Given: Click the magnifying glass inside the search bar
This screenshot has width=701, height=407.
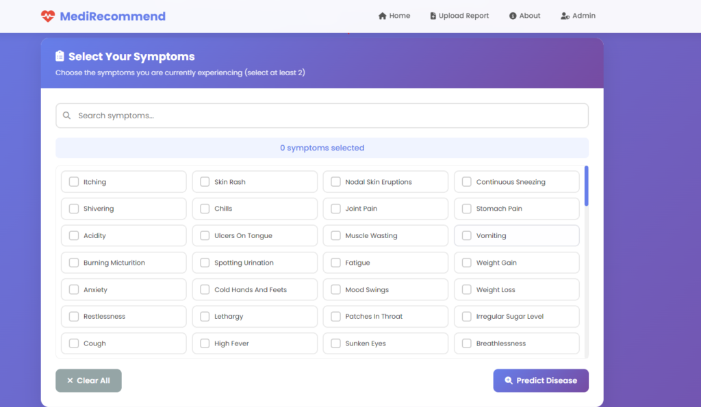Looking at the screenshot, I should pyautogui.click(x=67, y=116).
